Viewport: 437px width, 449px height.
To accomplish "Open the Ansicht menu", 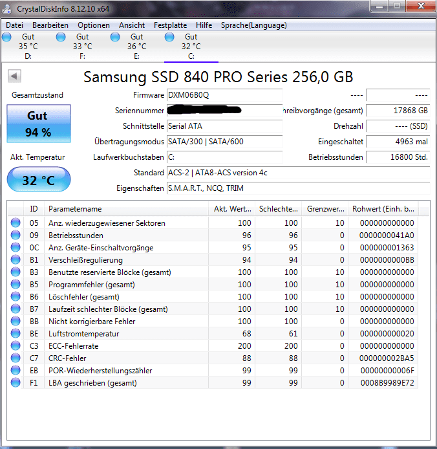I will click(x=132, y=25).
